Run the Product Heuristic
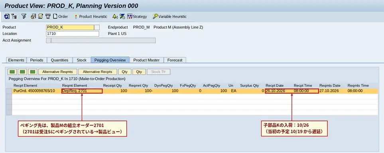This screenshot has height=153, width=384. 91,16
